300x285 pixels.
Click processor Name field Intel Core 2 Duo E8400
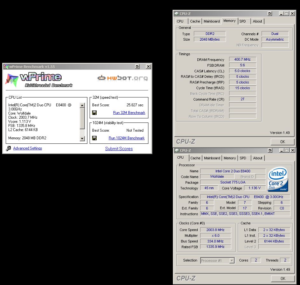[233, 171]
